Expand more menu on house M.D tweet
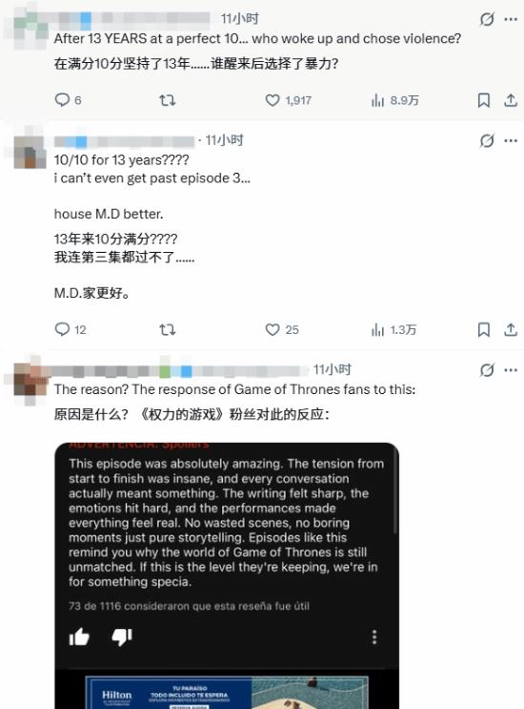 511,140
